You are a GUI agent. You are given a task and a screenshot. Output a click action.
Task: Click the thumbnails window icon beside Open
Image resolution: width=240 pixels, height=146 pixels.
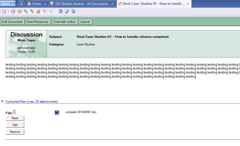pyautogui.click(x=21, y=4)
